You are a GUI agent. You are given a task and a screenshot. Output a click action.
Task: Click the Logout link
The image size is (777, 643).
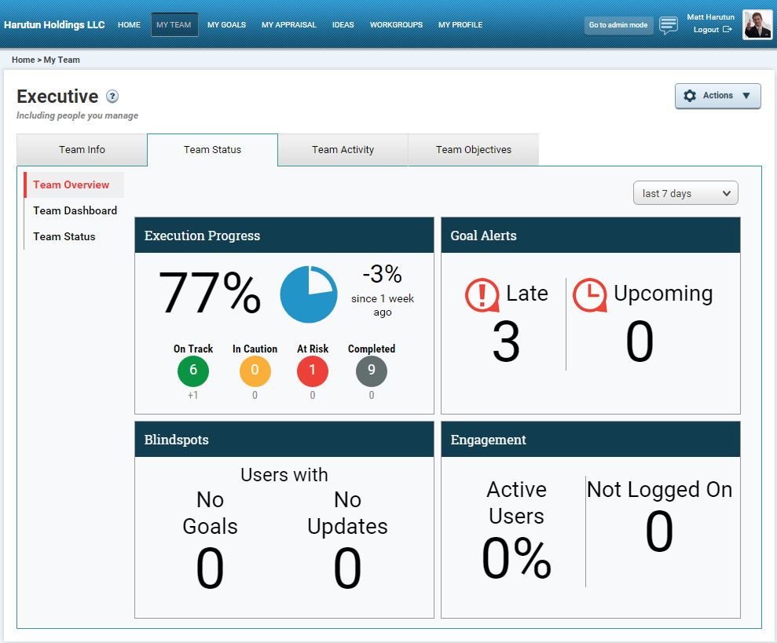[x=706, y=30]
